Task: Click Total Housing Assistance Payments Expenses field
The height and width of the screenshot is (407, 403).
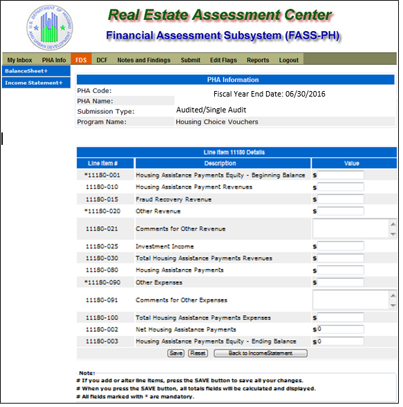Action: coord(341,317)
